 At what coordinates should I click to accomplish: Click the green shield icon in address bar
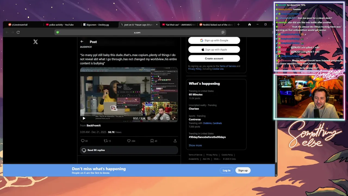pos(58,32)
